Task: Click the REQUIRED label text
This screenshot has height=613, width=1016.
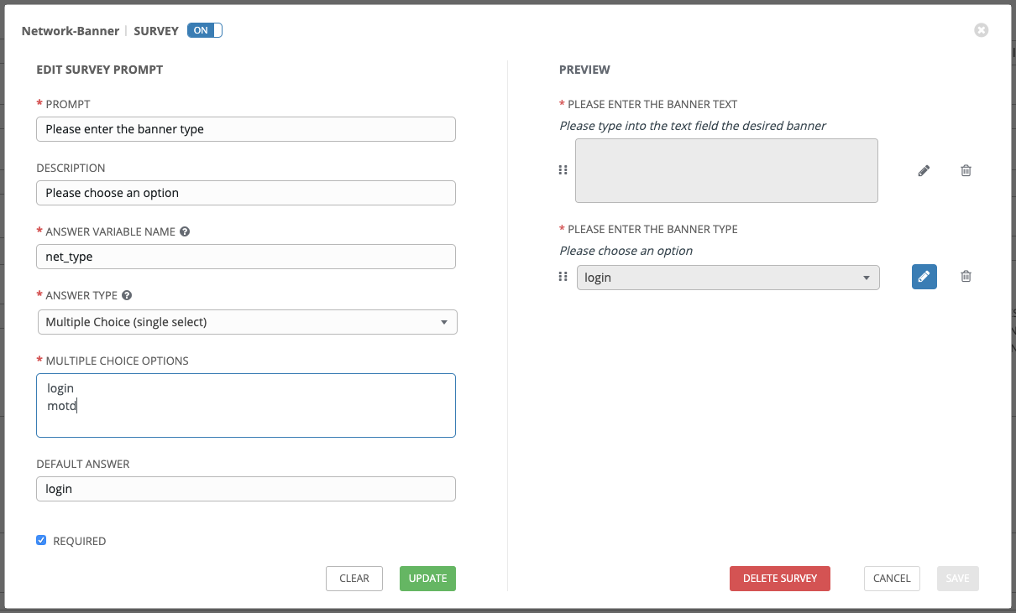Action: (80, 541)
